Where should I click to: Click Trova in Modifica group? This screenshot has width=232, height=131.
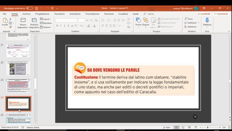tap(188, 19)
